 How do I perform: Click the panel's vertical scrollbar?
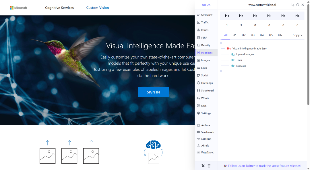[x=308, y=55]
